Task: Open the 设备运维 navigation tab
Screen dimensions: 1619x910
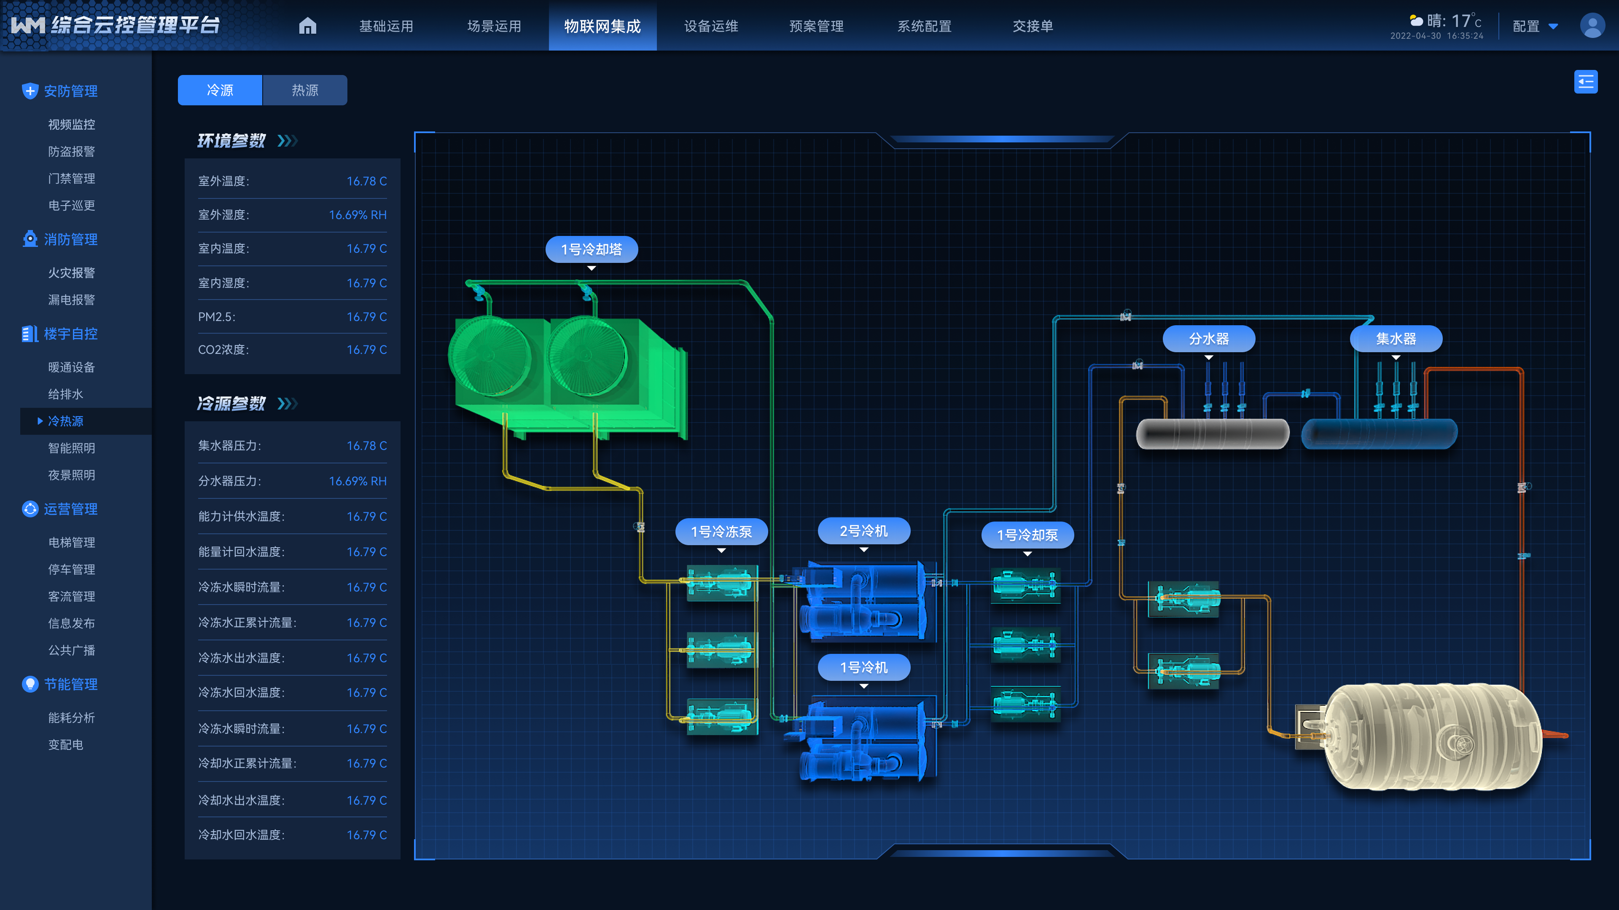Action: click(x=711, y=27)
